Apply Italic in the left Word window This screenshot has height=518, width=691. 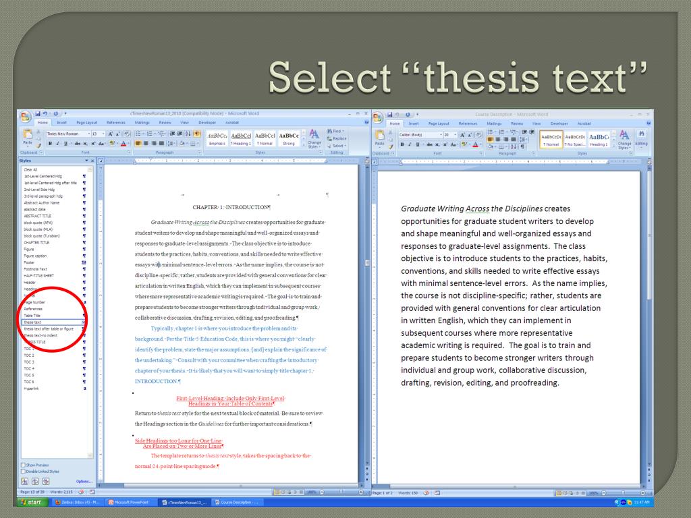click(57, 144)
